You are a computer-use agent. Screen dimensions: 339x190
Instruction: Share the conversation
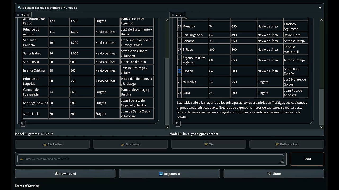(x=274, y=174)
